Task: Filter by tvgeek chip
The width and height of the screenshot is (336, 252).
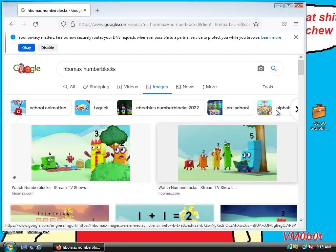Action: pyautogui.click(x=94, y=108)
